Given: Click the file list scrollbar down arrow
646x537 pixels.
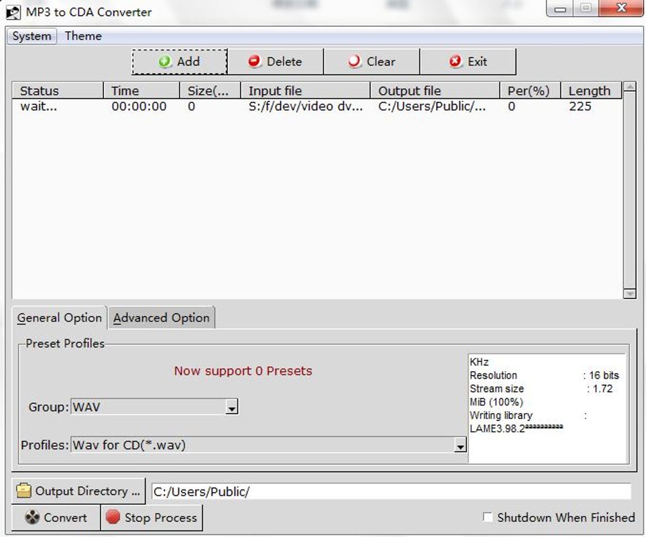Looking at the screenshot, I should 630,293.
